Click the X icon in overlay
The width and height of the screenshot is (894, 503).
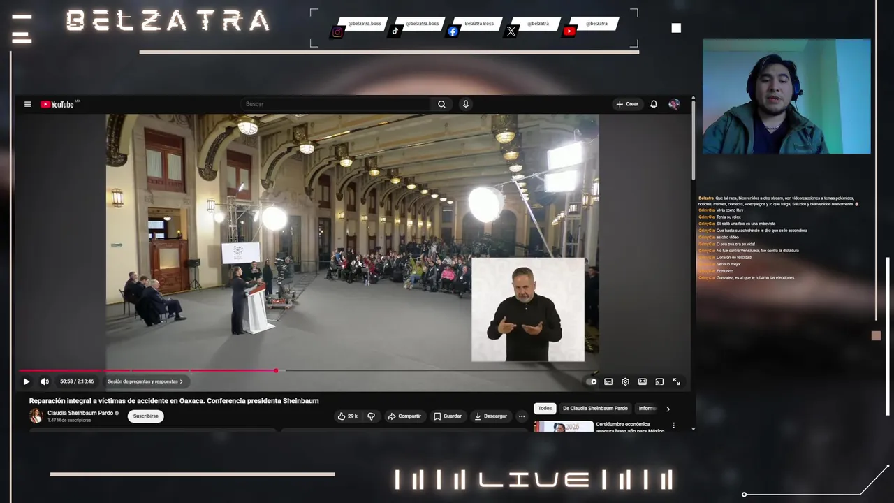(x=511, y=31)
